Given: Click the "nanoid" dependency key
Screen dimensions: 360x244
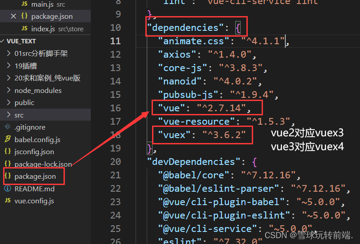Looking at the screenshot, I should click(x=180, y=81).
